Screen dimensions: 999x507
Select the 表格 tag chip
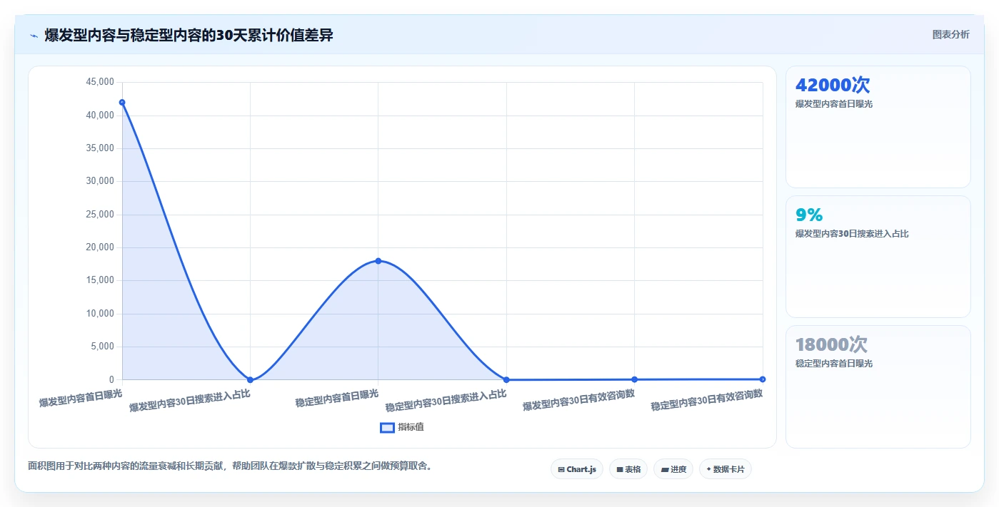click(x=628, y=469)
